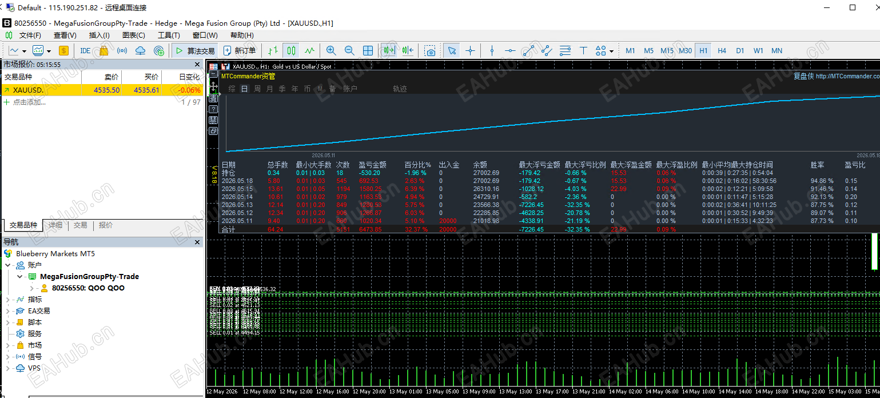
Task: Draw an equidistant channel
Action: tap(547, 50)
